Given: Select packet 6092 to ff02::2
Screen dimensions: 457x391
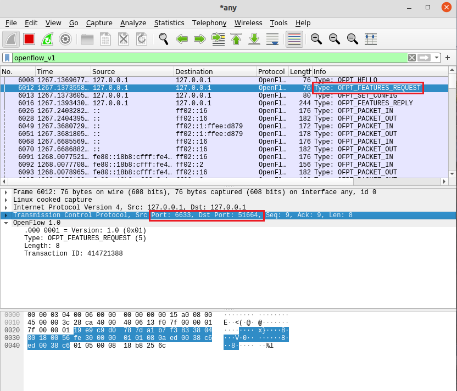Looking at the screenshot, I should tap(224, 165).
